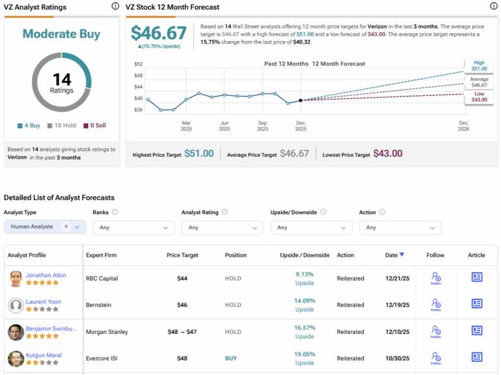Image resolution: width=501 pixels, height=375 pixels.
Task: Open article icon for Evercore ISI row
Action: click(x=477, y=357)
